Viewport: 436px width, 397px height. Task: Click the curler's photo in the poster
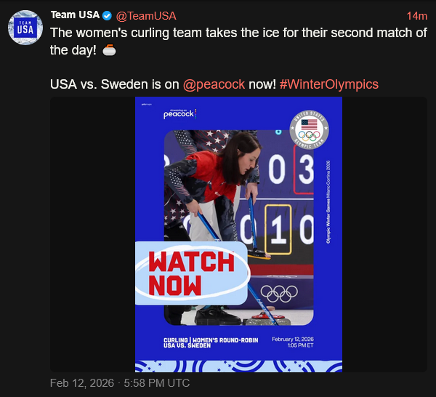pyautogui.click(x=218, y=189)
